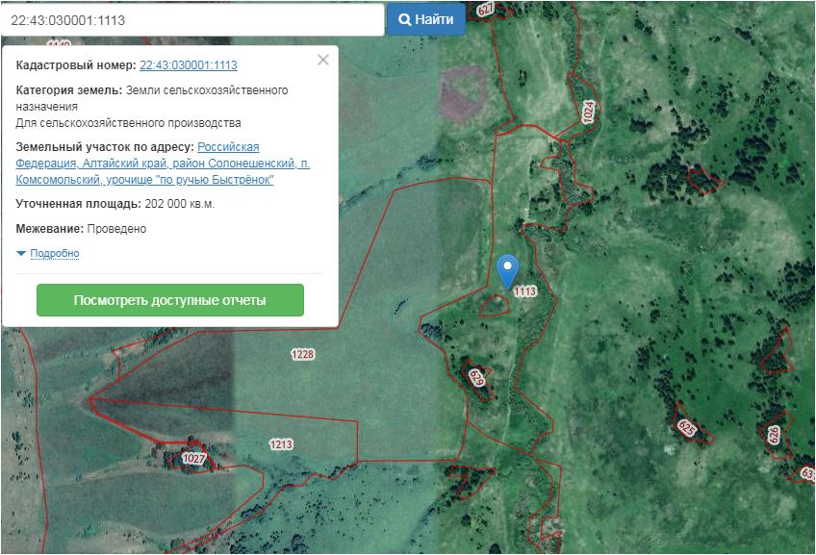This screenshot has width=816, height=555.
Task: Select parcel label 1024 on map
Action: (589, 111)
